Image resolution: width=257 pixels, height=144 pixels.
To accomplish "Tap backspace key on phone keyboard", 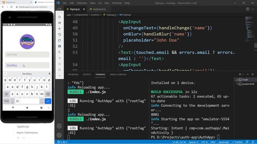I will coord(48,94).
